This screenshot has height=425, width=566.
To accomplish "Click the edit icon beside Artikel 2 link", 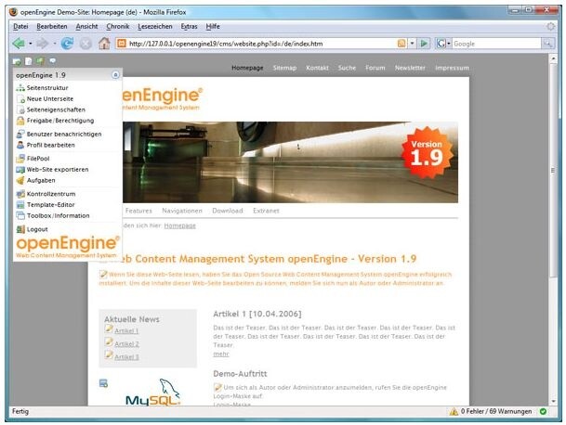I will (109, 341).
